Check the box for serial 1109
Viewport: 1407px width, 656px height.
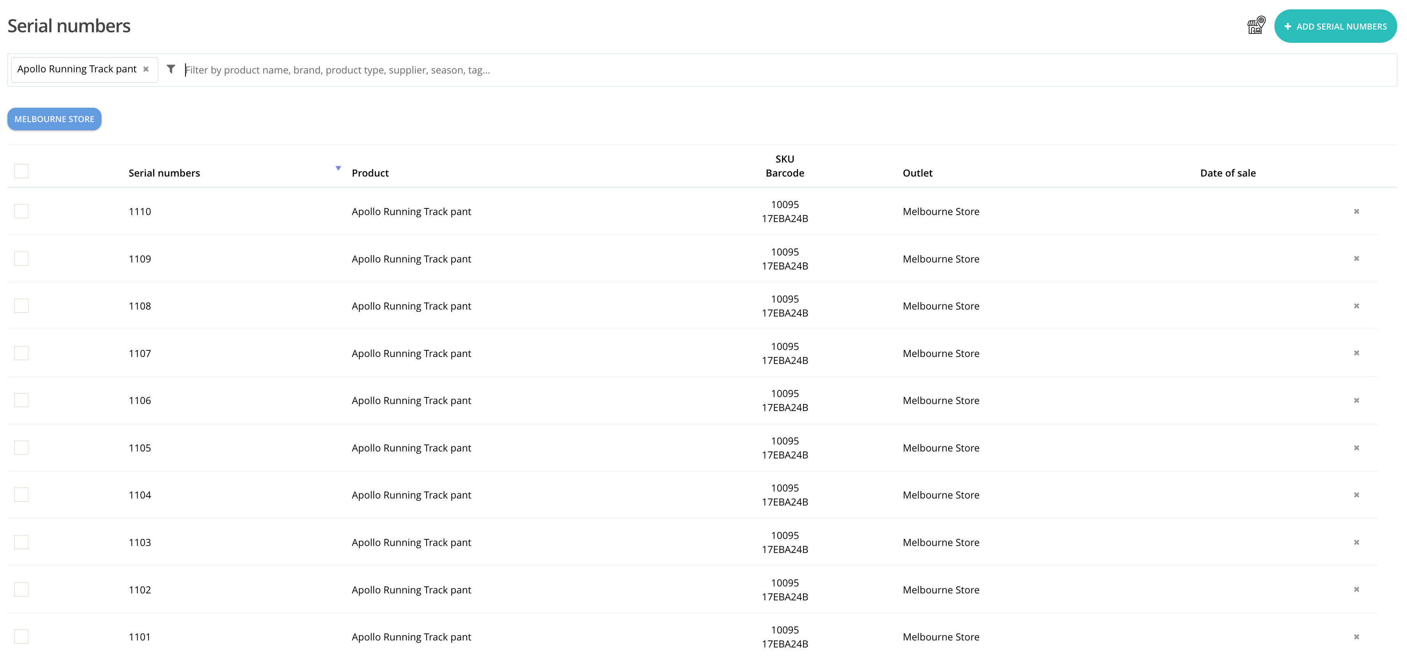point(21,258)
